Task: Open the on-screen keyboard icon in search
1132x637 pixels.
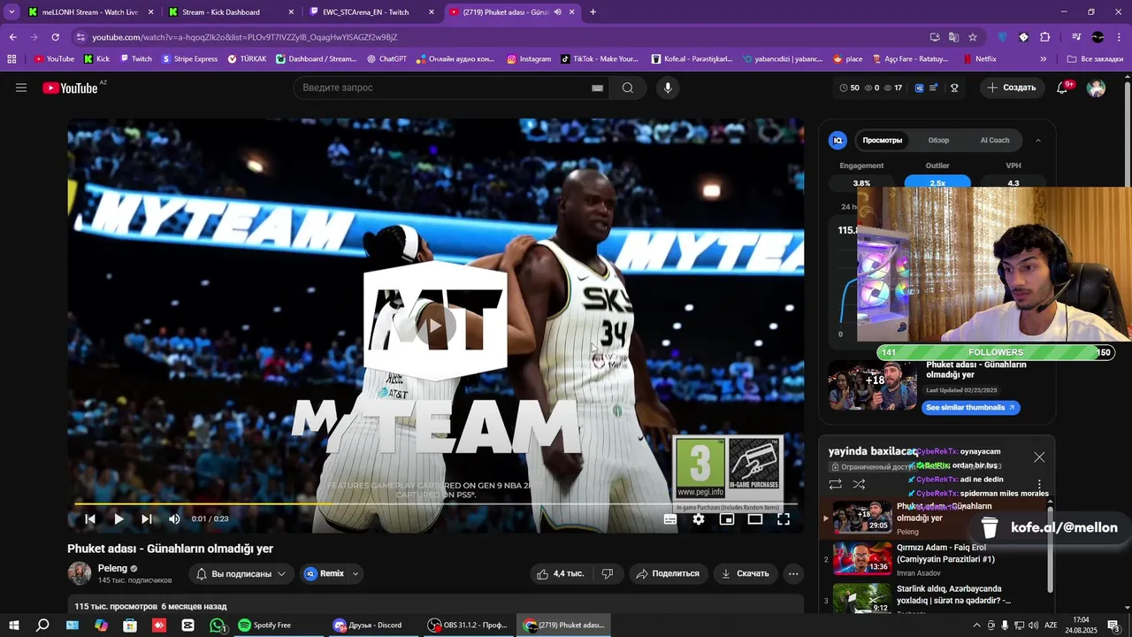Action: coord(597,88)
